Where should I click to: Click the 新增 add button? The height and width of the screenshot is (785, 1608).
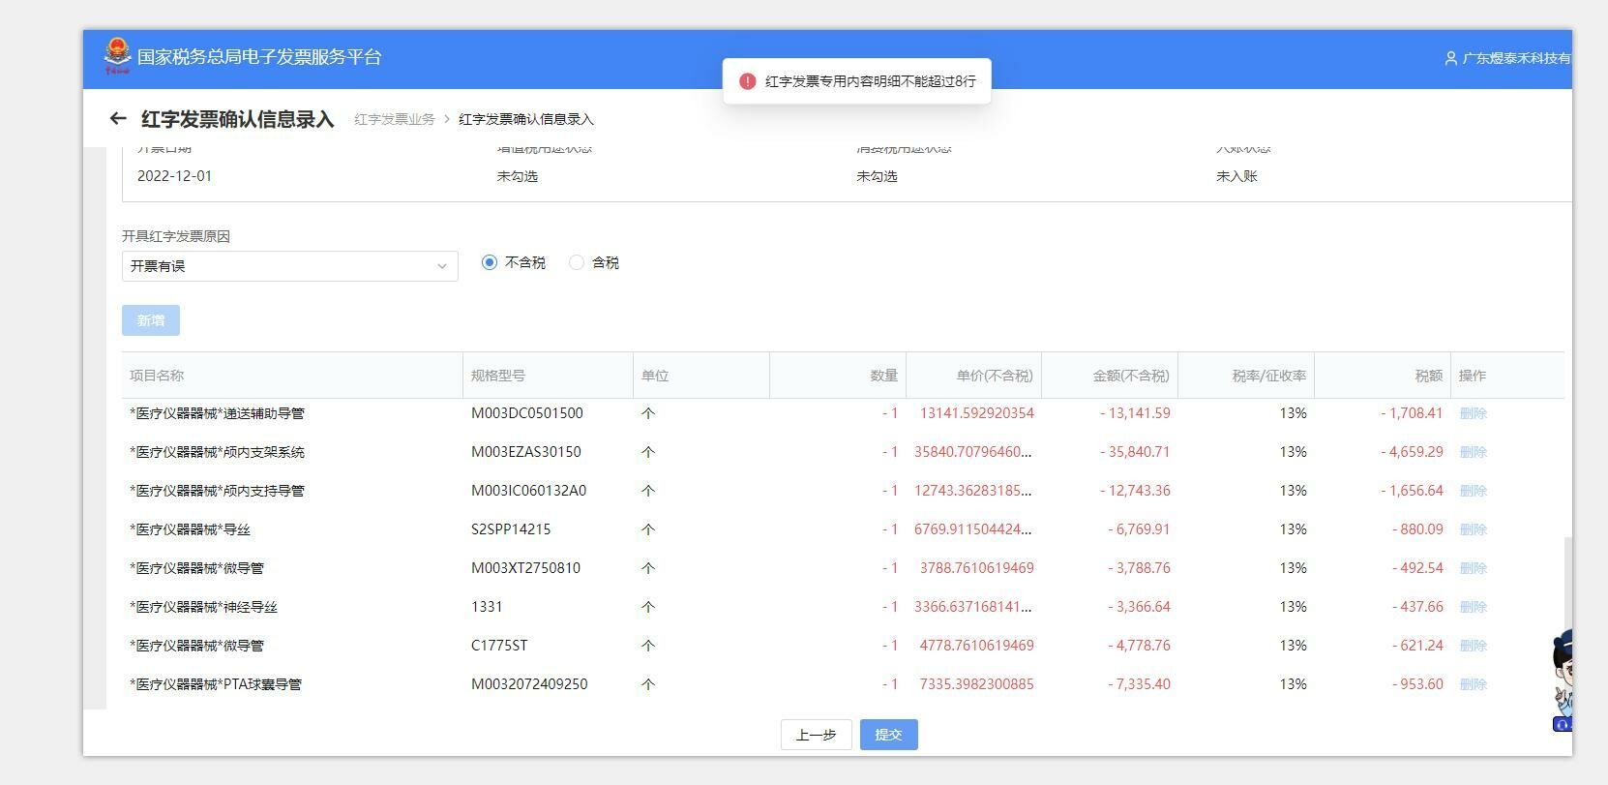click(x=151, y=320)
